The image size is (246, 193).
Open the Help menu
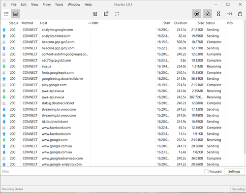[88, 4]
